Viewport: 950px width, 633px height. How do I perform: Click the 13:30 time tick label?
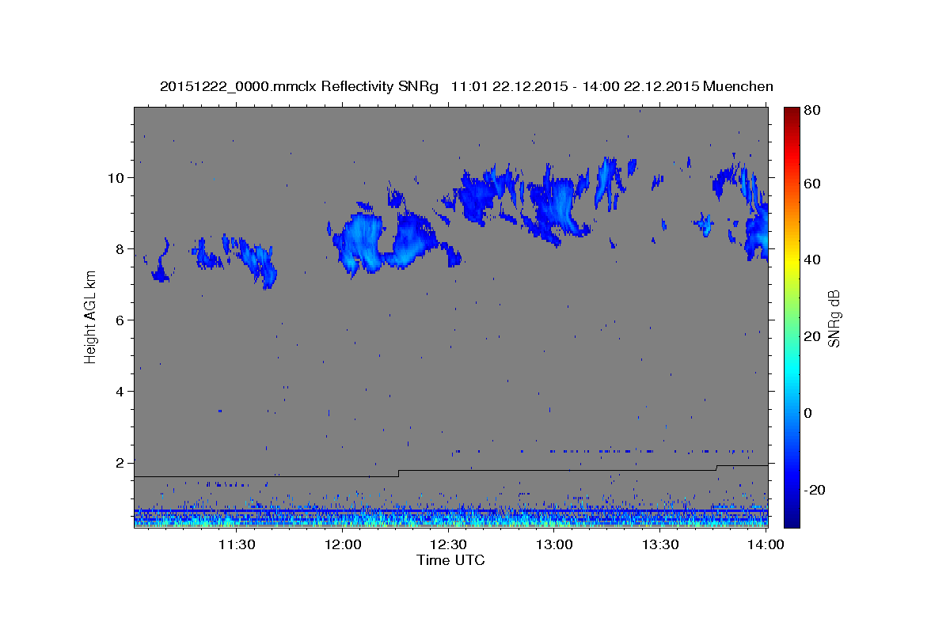[x=660, y=544]
